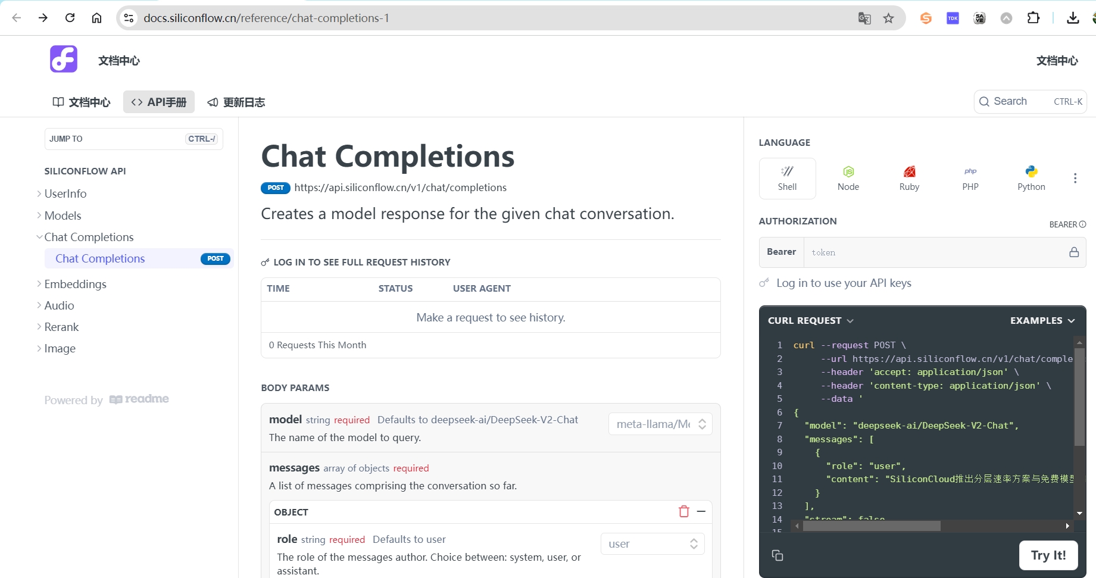Open the 更新日志 tab
The height and width of the screenshot is (578, 1096).
tap(236, 102)
